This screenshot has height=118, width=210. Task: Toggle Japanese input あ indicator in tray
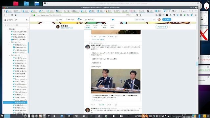coord(143,116)
